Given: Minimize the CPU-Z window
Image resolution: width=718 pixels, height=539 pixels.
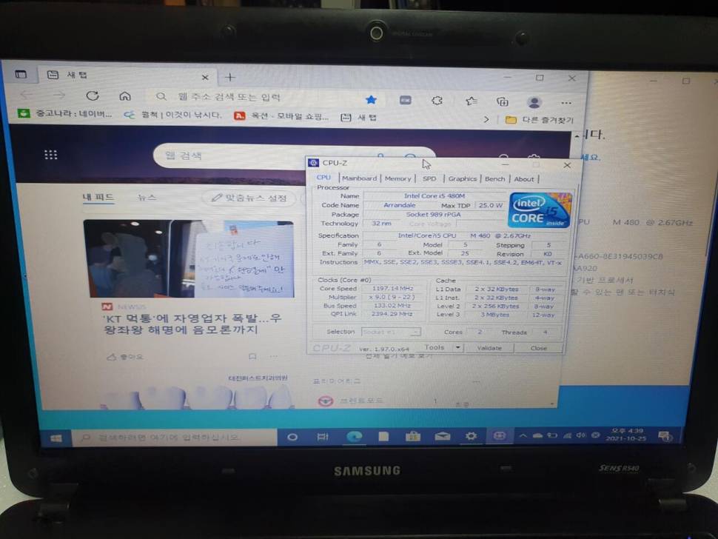Looking at the screenshot, I should 505,164.
